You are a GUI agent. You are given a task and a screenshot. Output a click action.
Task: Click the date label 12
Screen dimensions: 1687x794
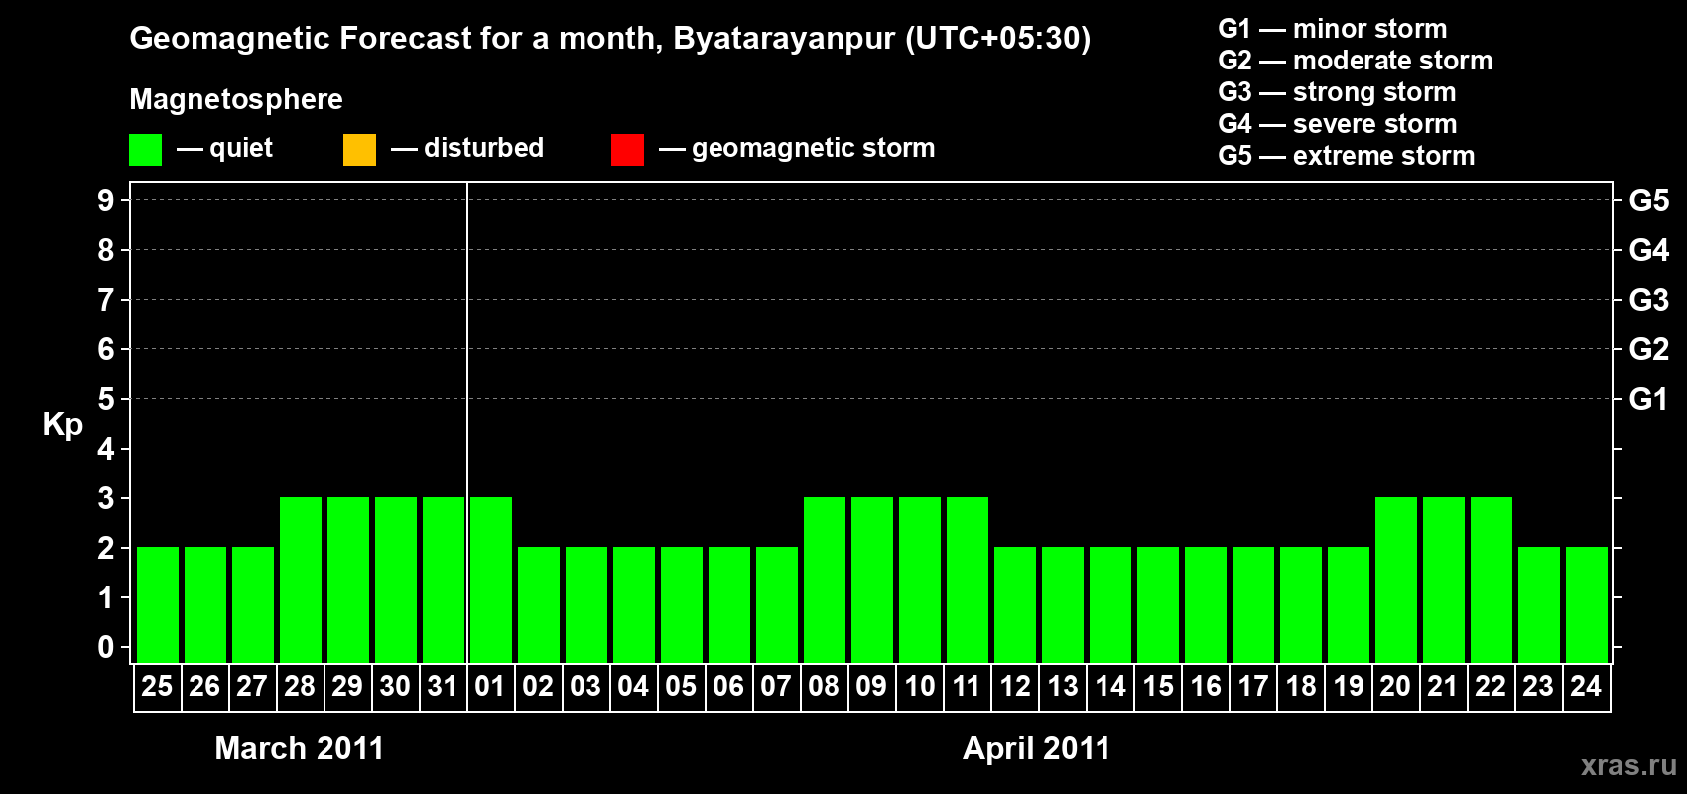[x=1014, y=687]
